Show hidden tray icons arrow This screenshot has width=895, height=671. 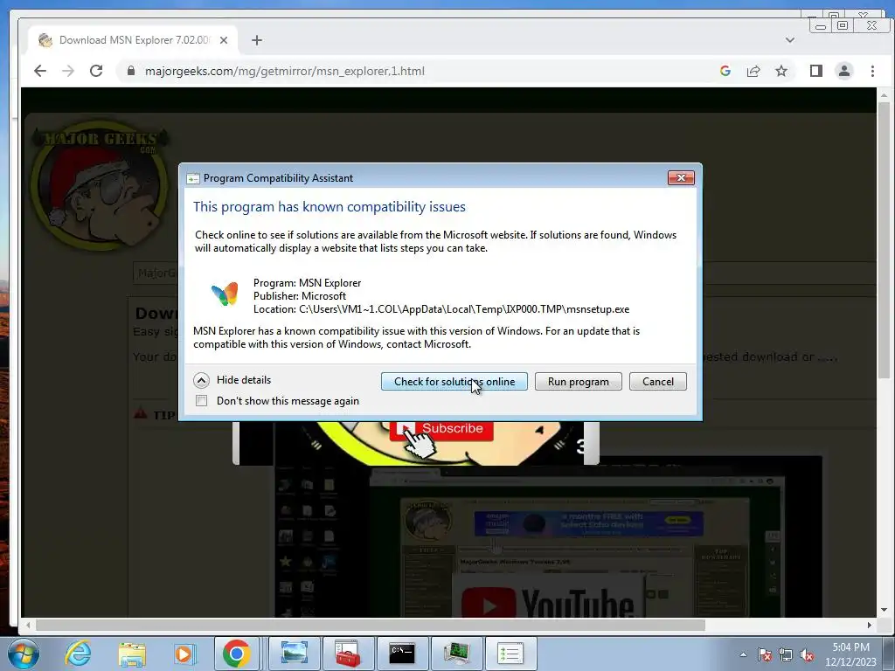click(x=743, y=654)
